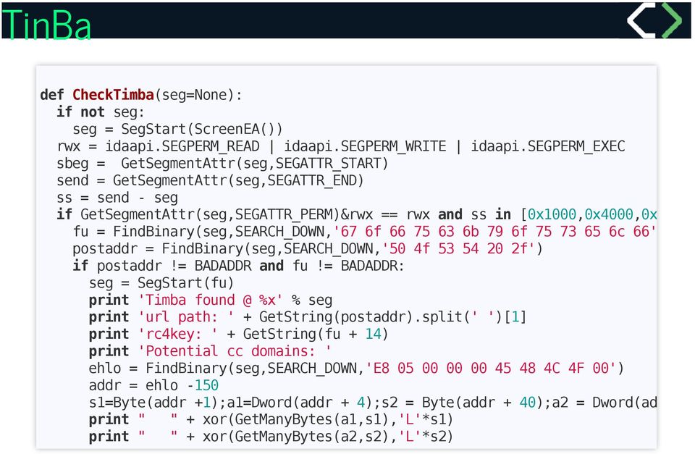
Task: Click the 0x1000 value in the list
Action: [x=552, y=214]
